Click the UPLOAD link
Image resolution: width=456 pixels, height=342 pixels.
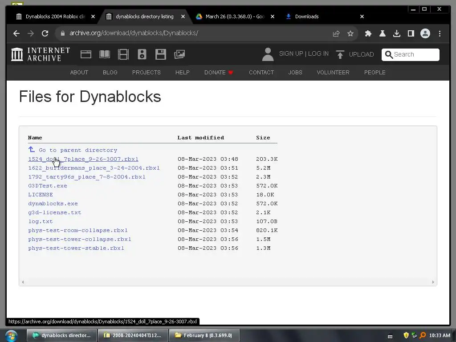click(361, 54)
